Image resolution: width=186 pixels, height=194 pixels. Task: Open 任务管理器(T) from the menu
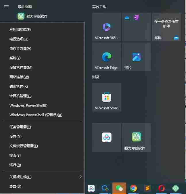20,127
